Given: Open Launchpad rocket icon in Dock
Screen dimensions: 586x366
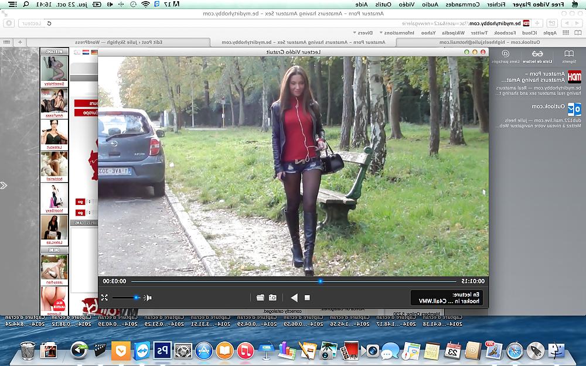Looking at the screenshot, I should 535,350.
